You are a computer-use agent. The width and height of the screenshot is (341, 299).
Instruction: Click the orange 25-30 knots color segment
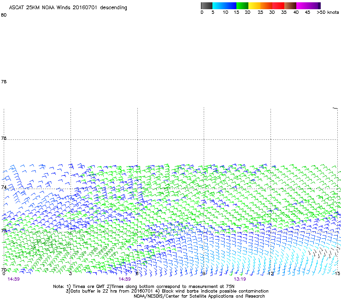[x=266, y=6]
